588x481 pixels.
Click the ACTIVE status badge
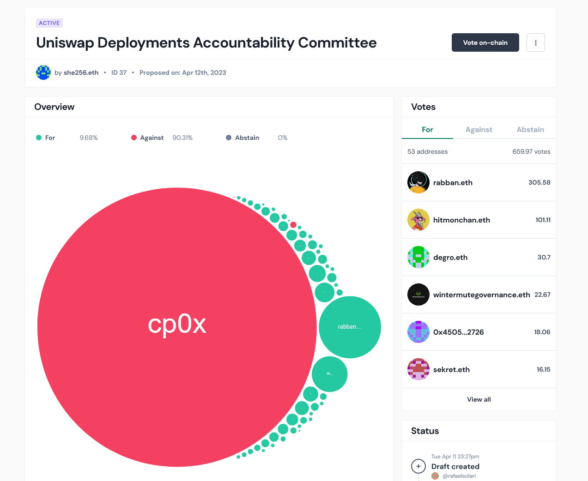click(x=49, y=23)
